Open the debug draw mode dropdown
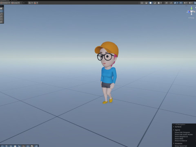Viewport: 196px width, 147px height. click(x=160, y=3)
